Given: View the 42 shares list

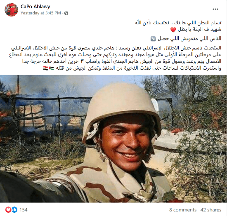Looking at the screenshot, I should click(211, 210).
